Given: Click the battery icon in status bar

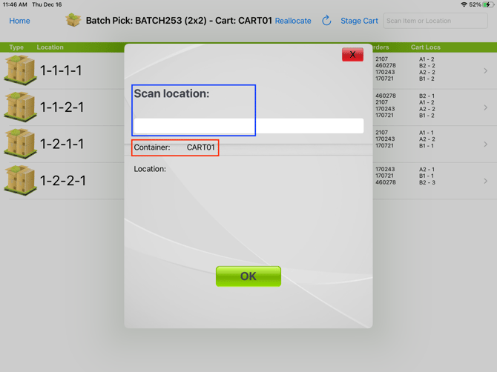Looking at the screenshot, I should point(487,4).
